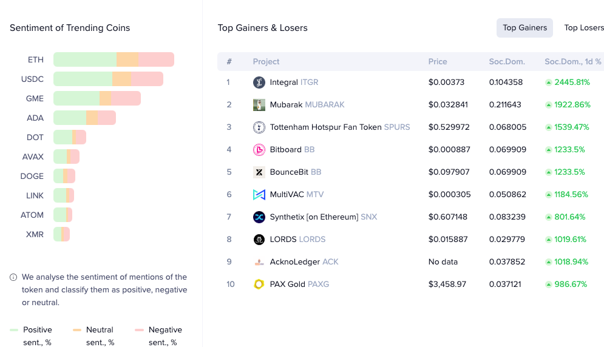Click the BounceBit logo icon
604x347 pixels.
click(x=259, y=172)
